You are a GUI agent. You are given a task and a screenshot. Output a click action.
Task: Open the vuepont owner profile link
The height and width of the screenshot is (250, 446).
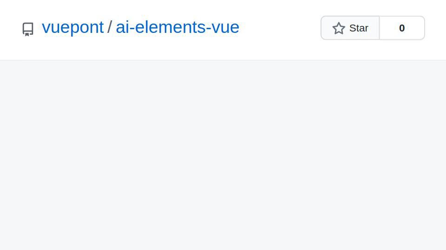point(72,27)
